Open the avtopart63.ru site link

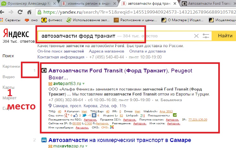(67, 83)
